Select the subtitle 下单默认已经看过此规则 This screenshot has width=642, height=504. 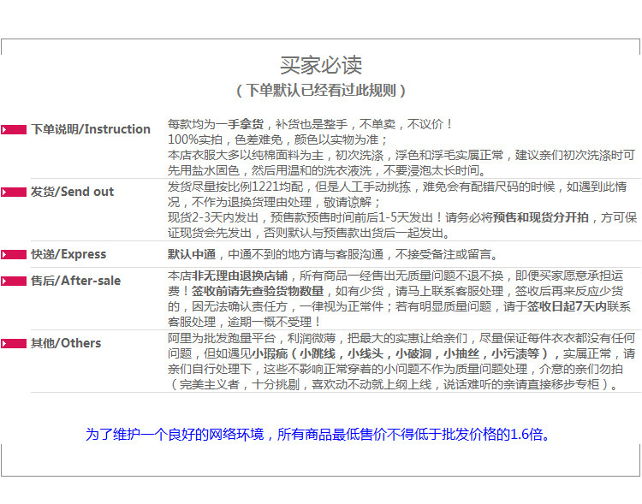321,91
